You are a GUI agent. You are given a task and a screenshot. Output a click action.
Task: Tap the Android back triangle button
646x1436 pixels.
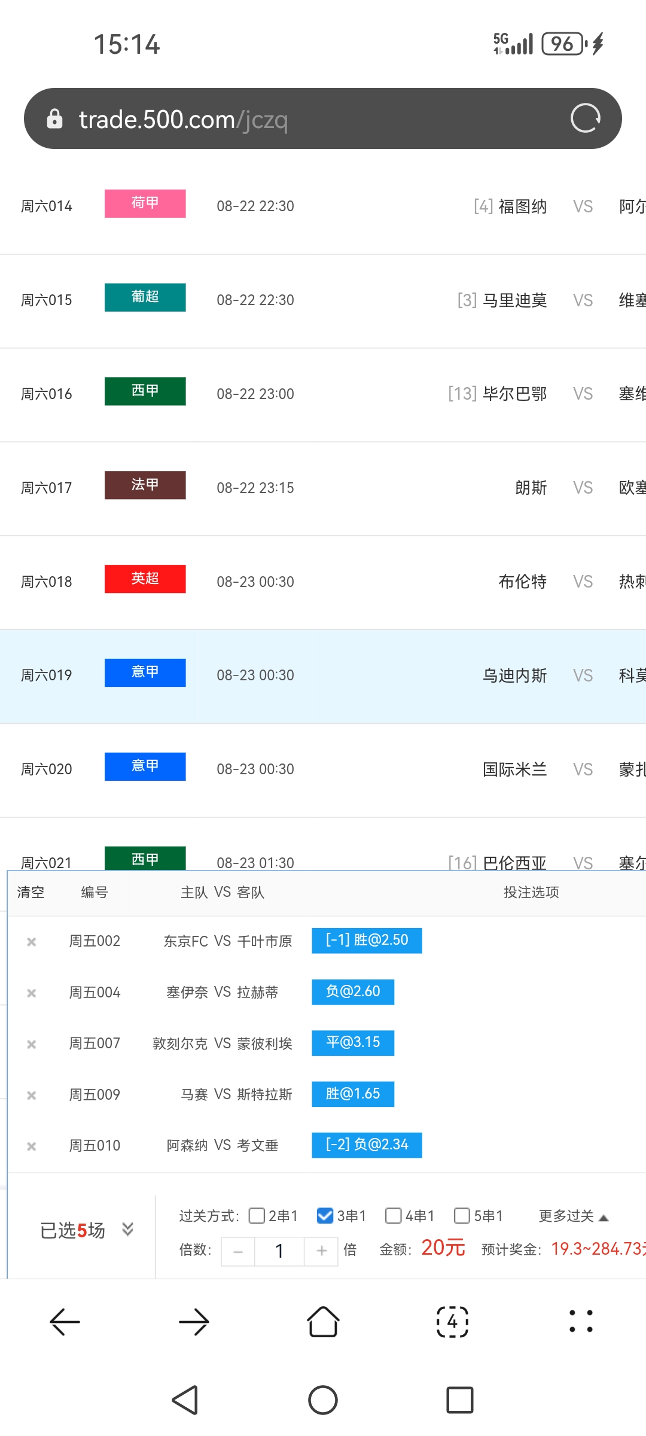coord(185,1400)
